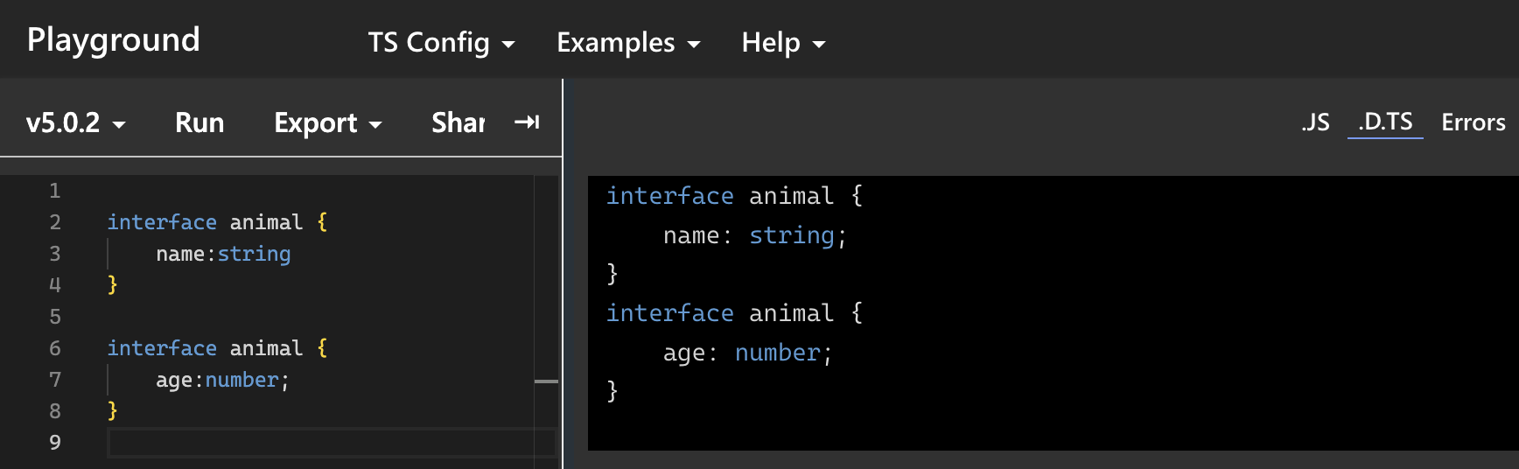Switch to the .D.TS output tab
The image size is (1519, 469).
pos(1385,122)
